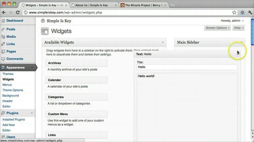The image size is (254, 142).
Task: Click the Posts pin icon
Action: pyautogui.click(x=3, y=29)
